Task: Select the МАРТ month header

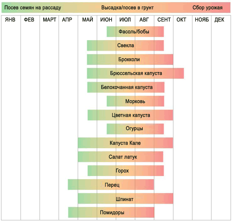Action: coord(50,20)
